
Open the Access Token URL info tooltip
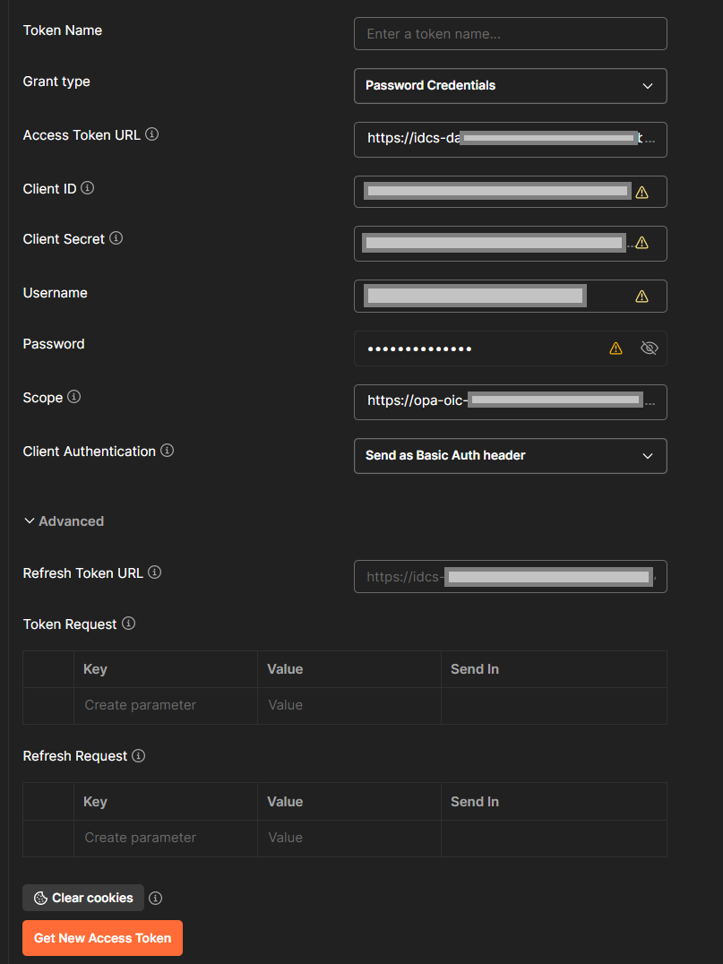pyautogui.click(x=151, y=133)
